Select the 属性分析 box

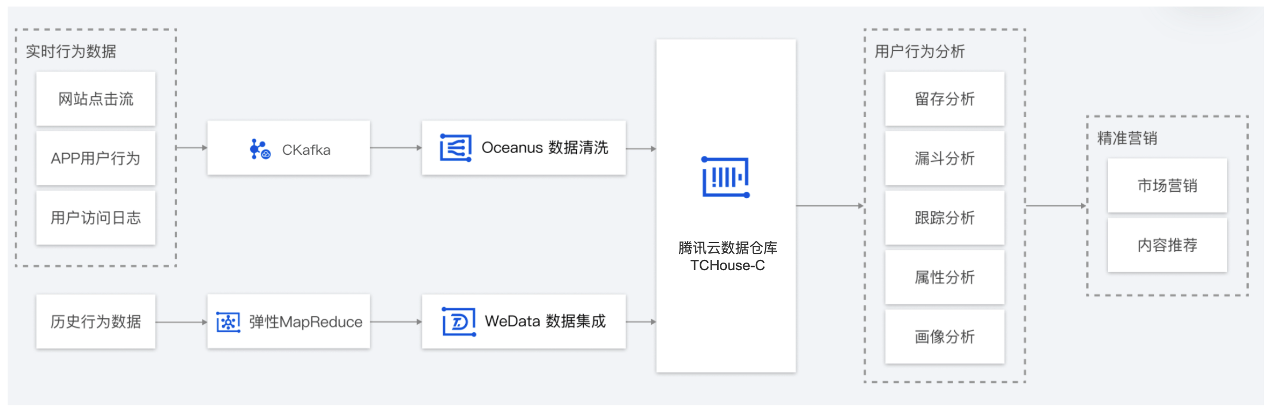[x=944, y=277]
